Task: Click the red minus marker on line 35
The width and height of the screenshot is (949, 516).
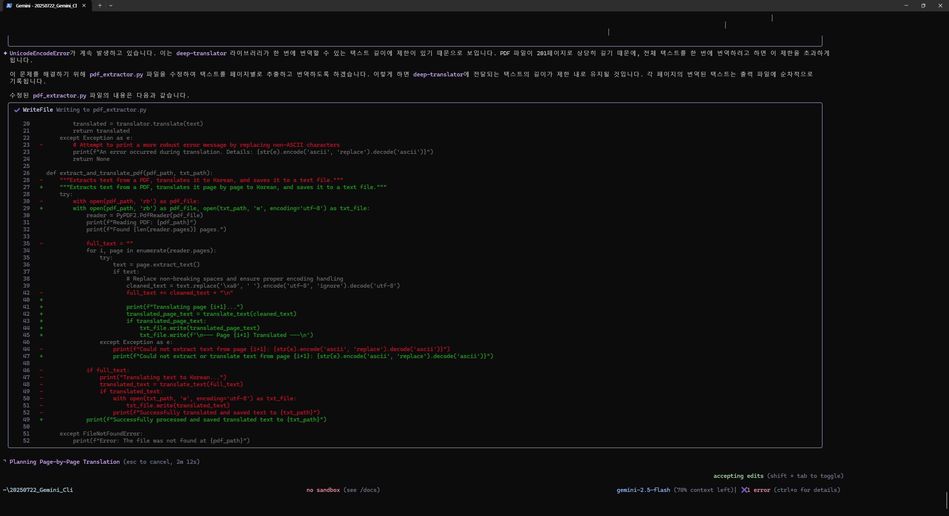Action: [41, 244]
